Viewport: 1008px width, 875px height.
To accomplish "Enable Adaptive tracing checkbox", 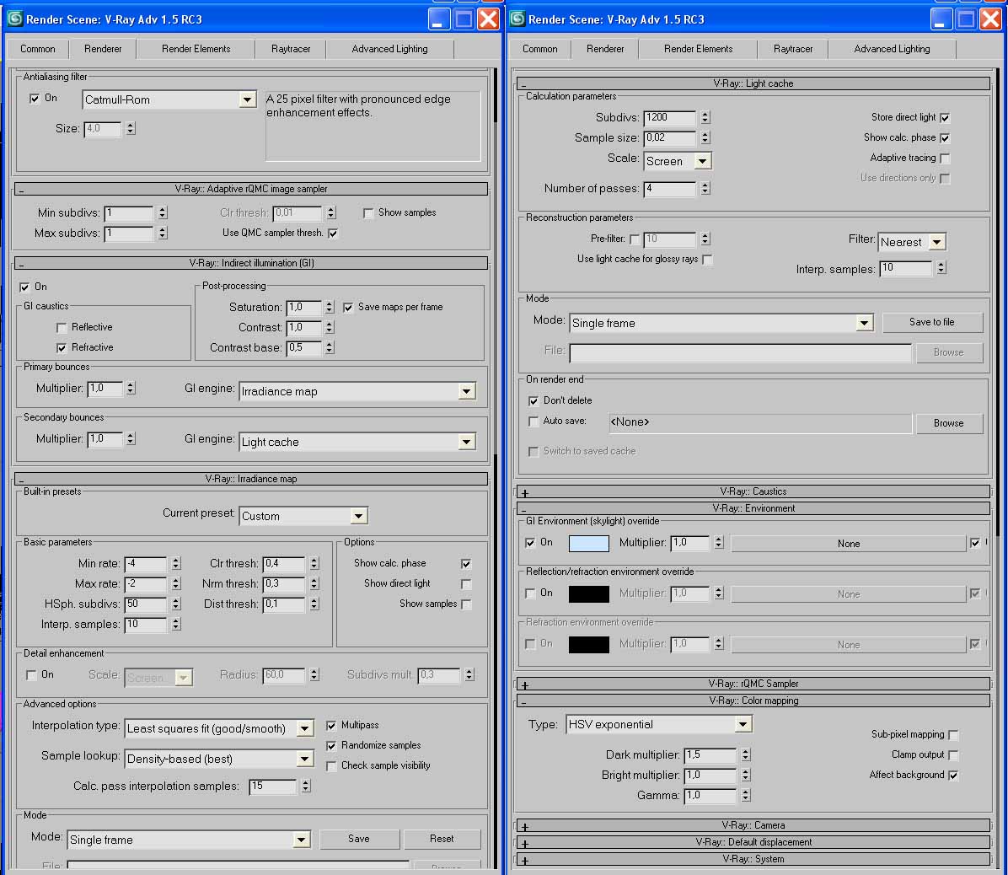I will (944, 158).
